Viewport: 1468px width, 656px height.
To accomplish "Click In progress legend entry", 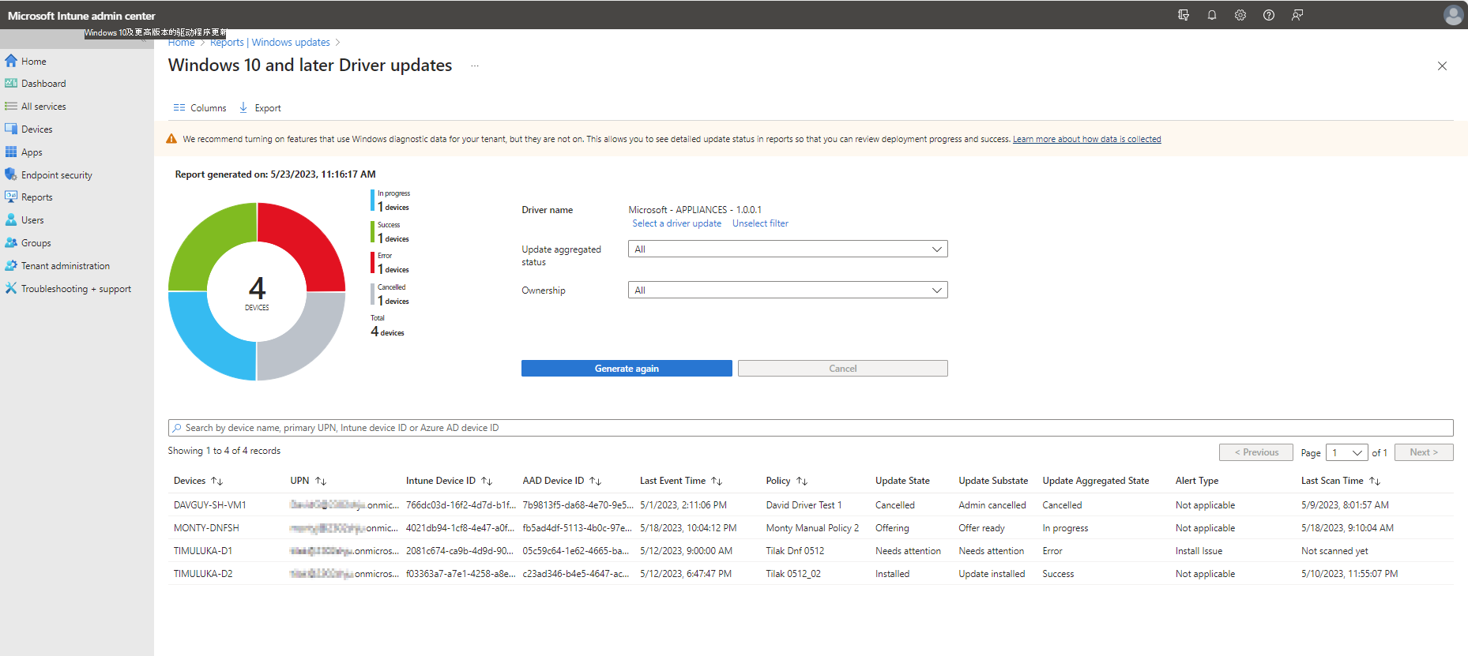I will 391,201.
